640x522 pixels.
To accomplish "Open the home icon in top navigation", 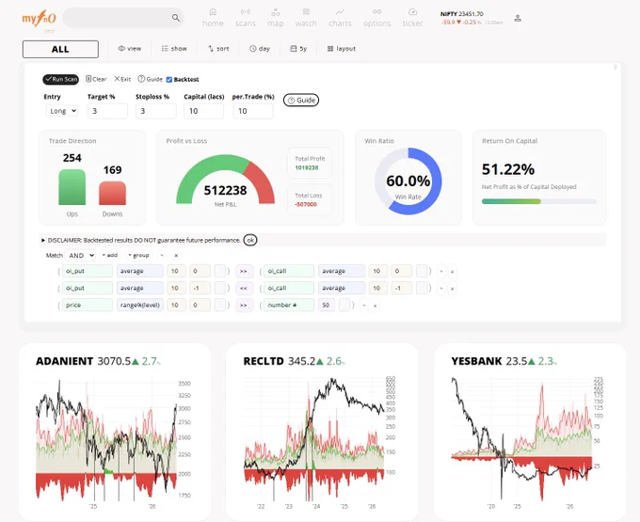I will [x=213, y=12].
